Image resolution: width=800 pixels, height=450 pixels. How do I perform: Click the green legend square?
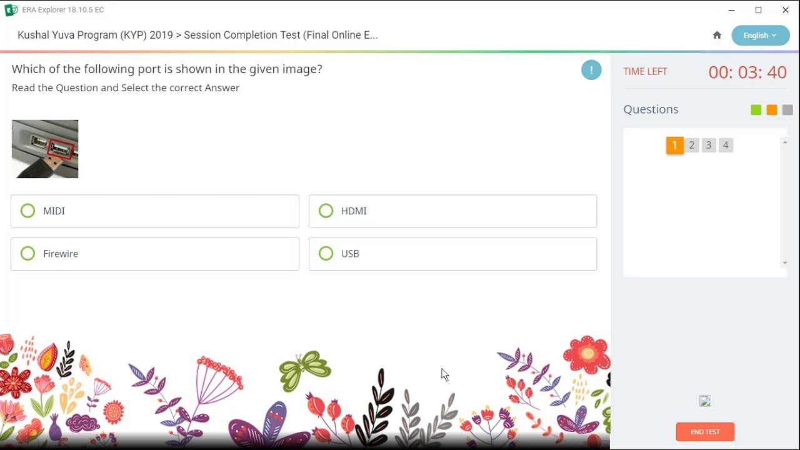click(756, 110)
